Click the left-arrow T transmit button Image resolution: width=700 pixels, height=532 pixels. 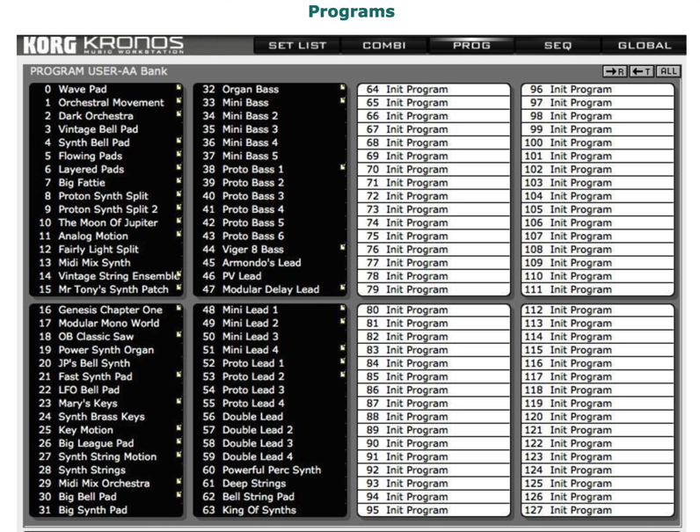pyautogui.click(x=642, y=71)
